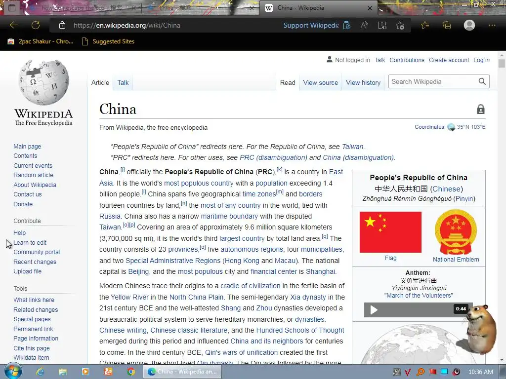The height and width of the screenshot is (379, 506).
Task: Open the Collections icon
Action: [447, 25]
